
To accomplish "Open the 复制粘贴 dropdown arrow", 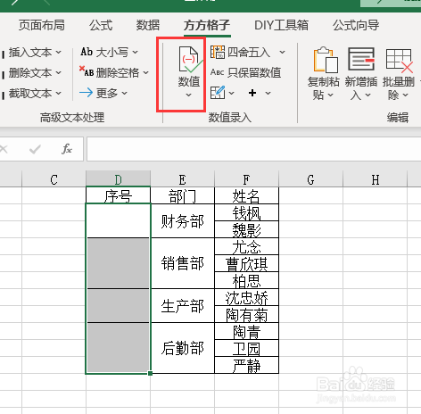I will [331, 95].
